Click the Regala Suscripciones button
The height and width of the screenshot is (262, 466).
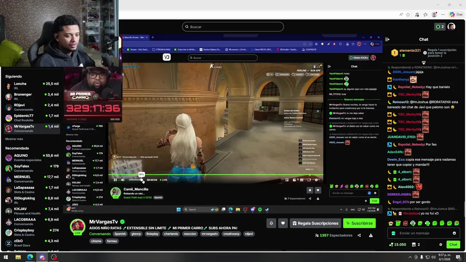pyautogui.click(x=315, y=223)
